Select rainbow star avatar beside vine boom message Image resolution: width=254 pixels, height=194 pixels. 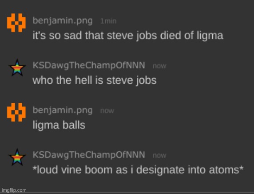click(x=17, y=157)
